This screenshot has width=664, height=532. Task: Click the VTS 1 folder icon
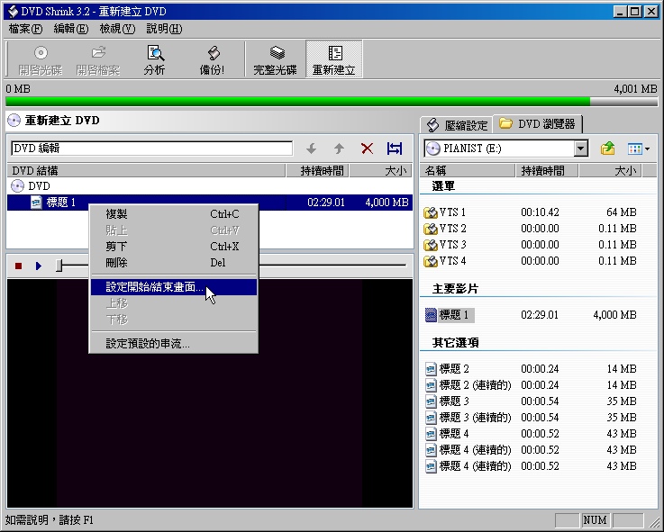pos(431,212)
